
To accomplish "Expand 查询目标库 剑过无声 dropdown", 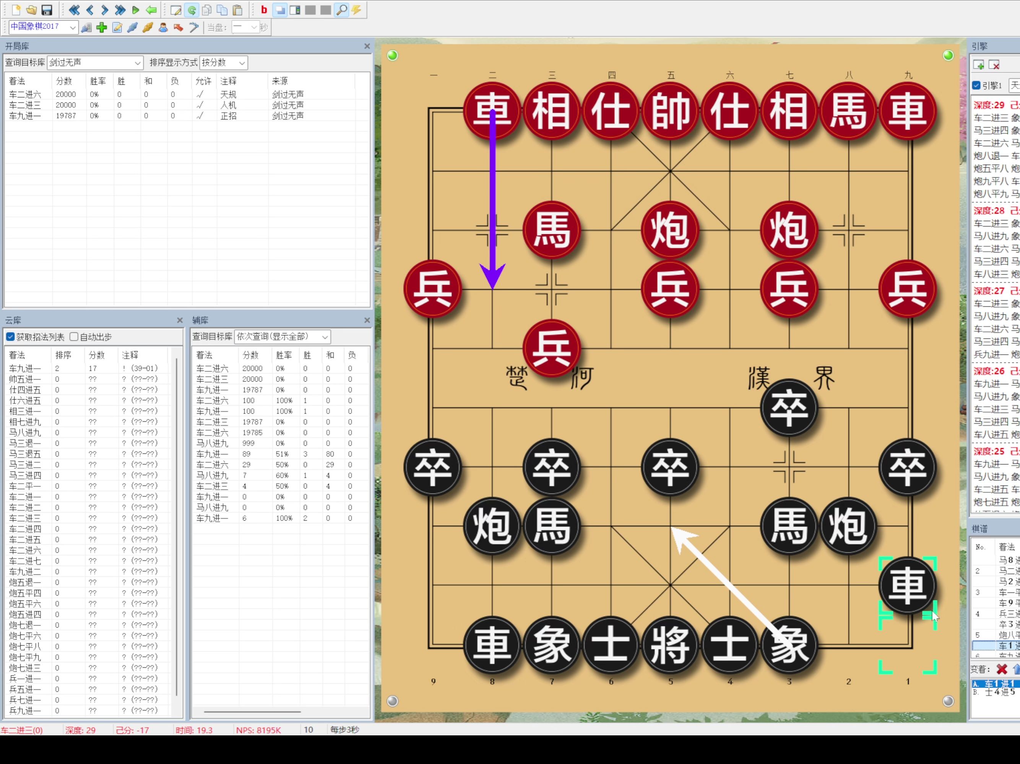I will pyautogui.click(x=137, y=63).
